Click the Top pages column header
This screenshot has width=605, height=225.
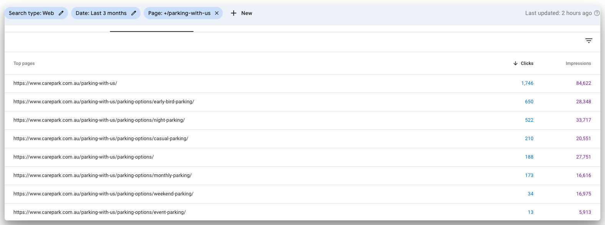click(x=24, y=63)
